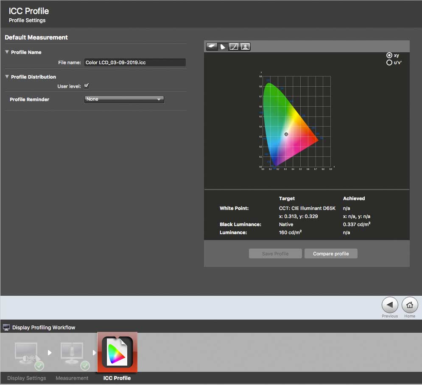Click the File name input field
The height and width of the screenshot is (385, 422).
tap(135, 62)
